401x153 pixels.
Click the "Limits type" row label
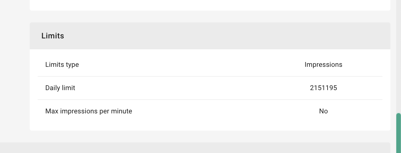tap(62, 65)
